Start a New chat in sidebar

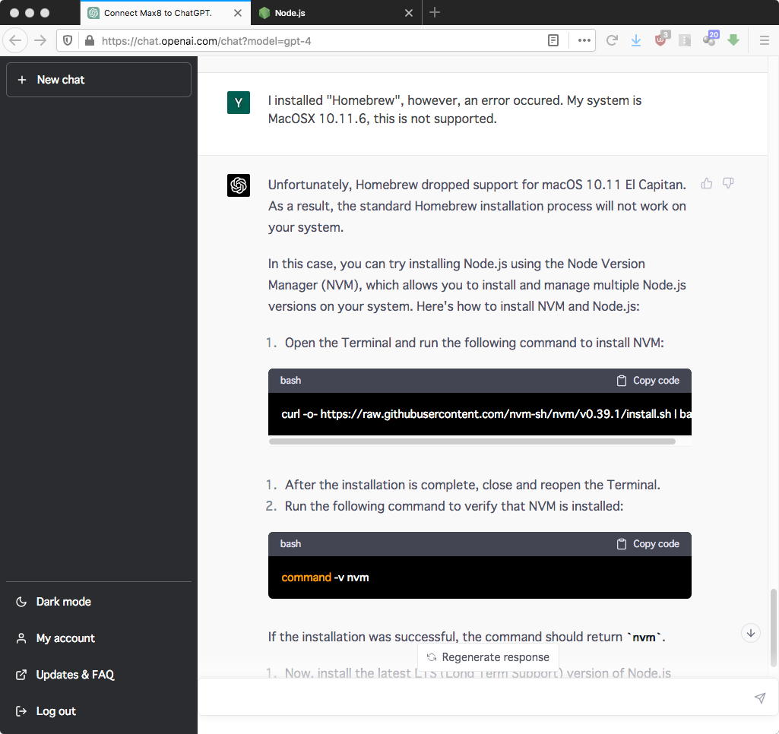(98, 80)
